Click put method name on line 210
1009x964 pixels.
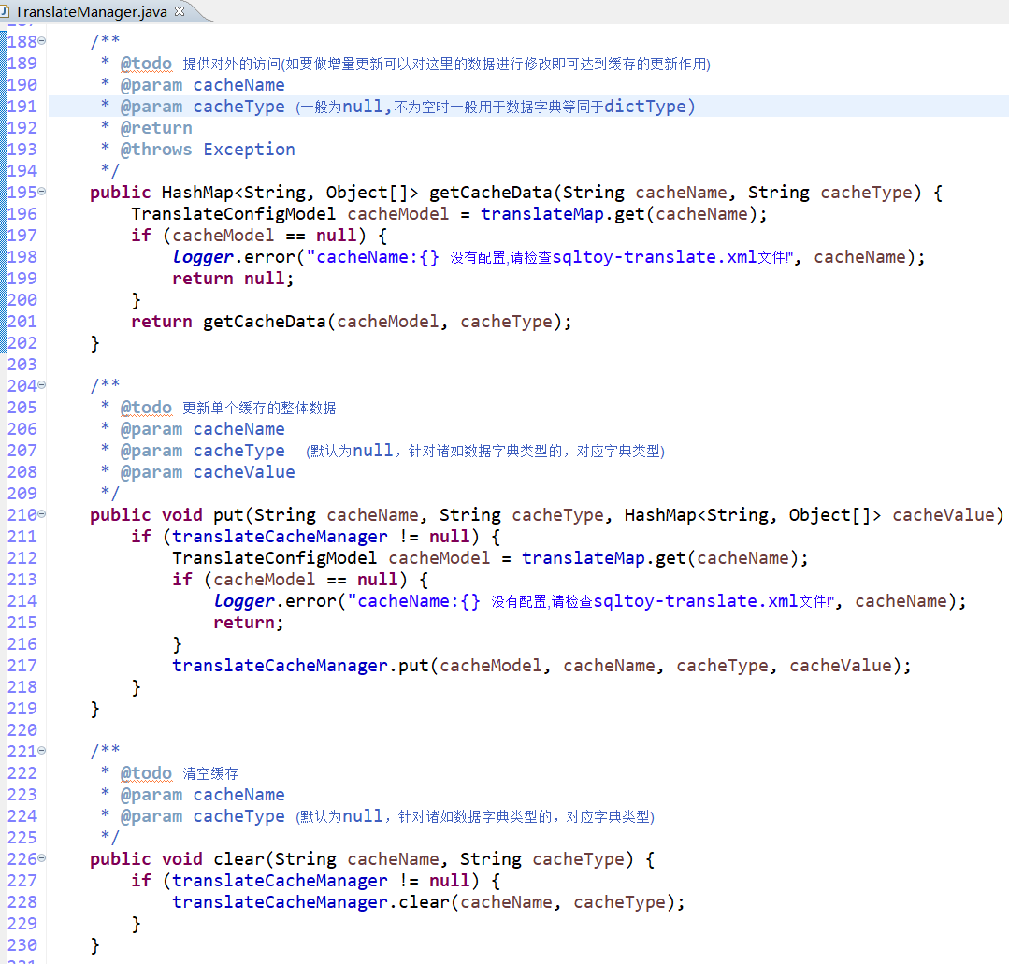tap(228, 515)
